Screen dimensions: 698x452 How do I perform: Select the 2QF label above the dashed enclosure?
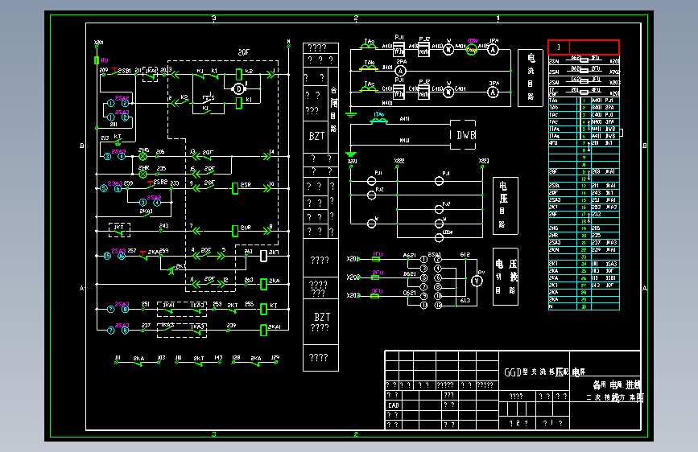click(x=243, y=52)
